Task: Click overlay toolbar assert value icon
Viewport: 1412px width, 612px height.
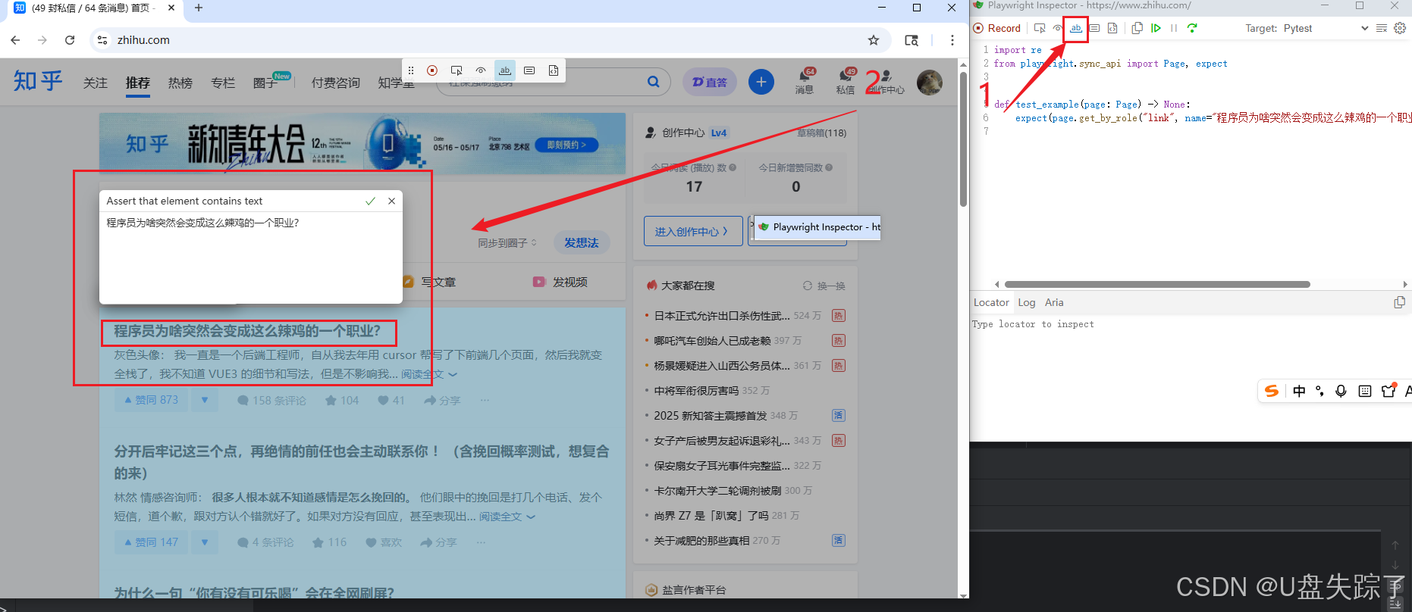Action: click(x=529, y=70)
